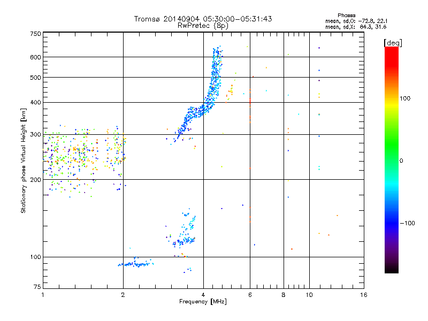
Task: Click the y-axis label '750'
Action: coord(35,34)
